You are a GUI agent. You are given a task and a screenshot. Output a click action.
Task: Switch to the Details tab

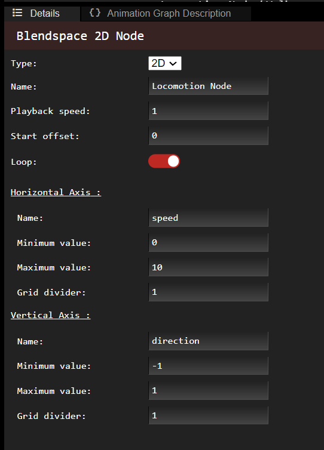[42, 14]
